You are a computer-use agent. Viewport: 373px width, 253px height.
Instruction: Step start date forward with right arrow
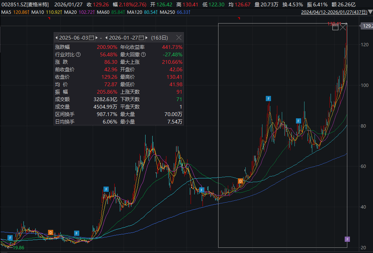coord(97,38)
